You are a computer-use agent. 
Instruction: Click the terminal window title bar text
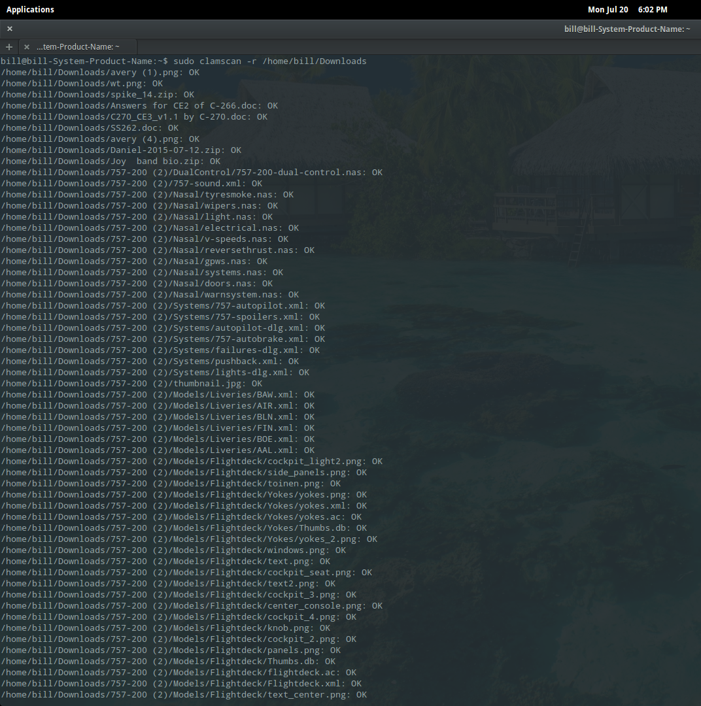[626, 29]
